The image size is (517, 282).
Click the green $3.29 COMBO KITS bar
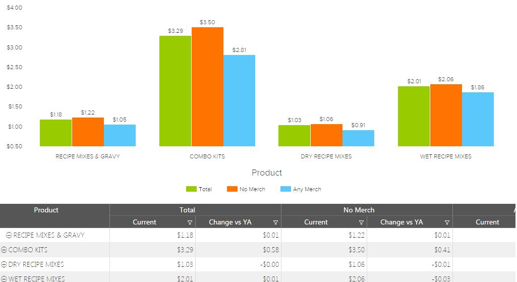tap(175, 91)
